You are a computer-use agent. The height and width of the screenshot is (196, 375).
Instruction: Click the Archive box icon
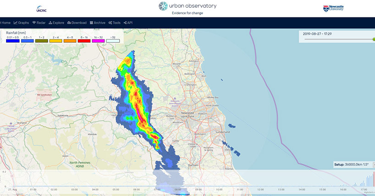tap(92, 22)
